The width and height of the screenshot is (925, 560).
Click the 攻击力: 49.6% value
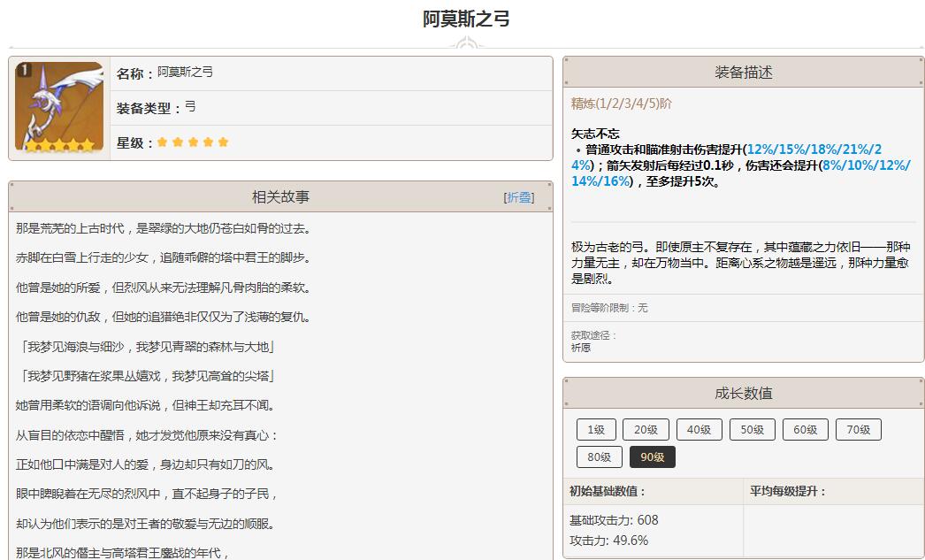pos(608,540)
